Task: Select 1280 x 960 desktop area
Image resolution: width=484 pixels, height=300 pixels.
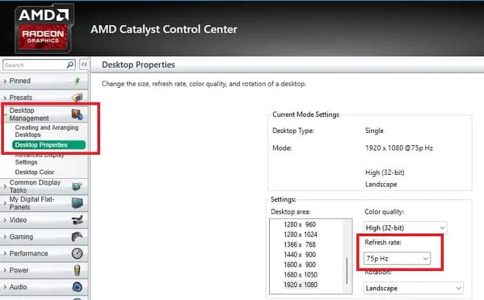Action: coord(299,225)
